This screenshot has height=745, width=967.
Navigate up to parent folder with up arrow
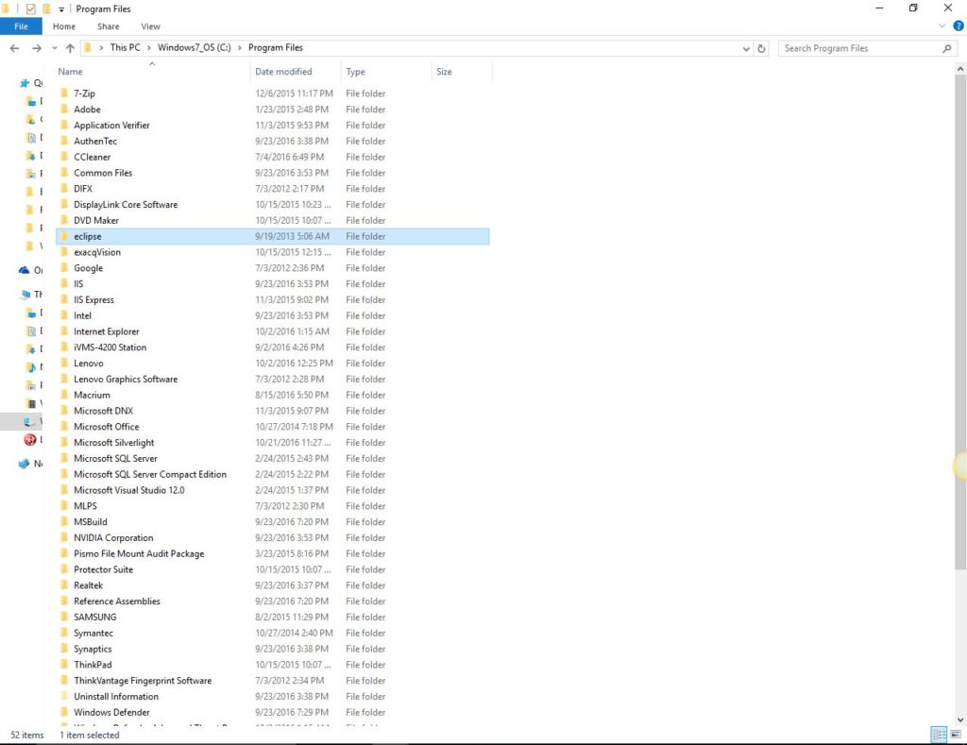(x=72, y=47)
